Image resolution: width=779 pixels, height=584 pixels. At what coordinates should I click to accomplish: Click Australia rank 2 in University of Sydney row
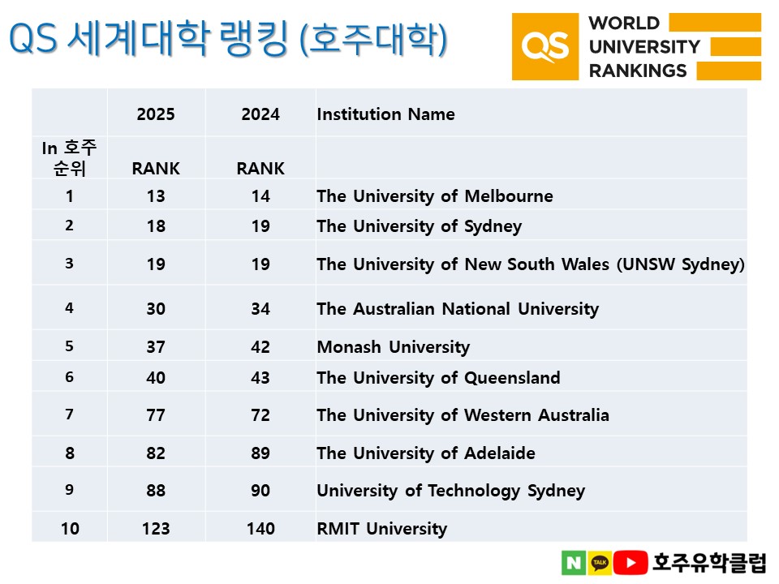70,225
